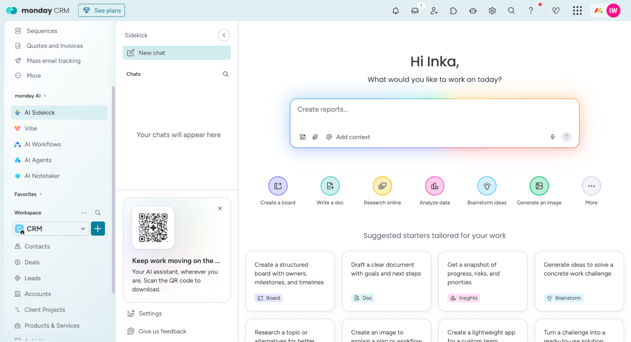Open the prompt tools icon in chat box
The image size is (631, 342).
[x=303, y=137]
